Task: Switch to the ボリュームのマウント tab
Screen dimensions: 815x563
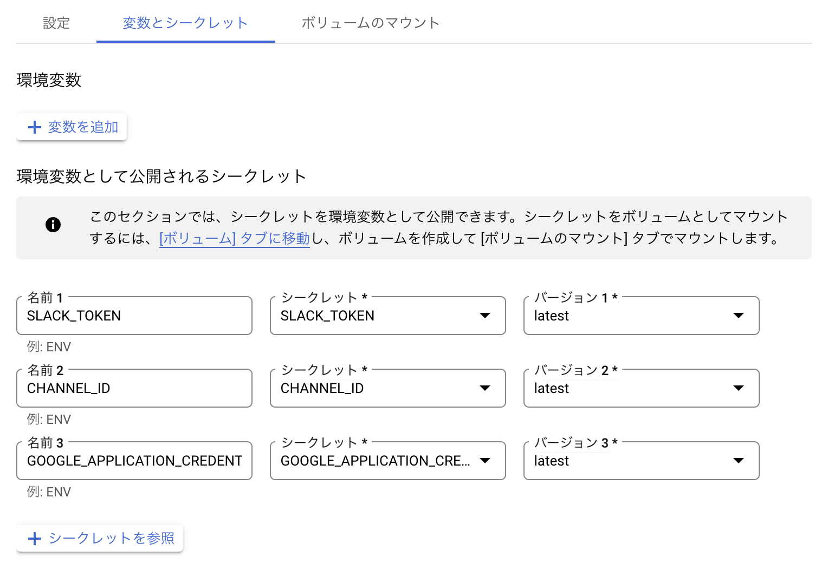Action: [370, 23]
